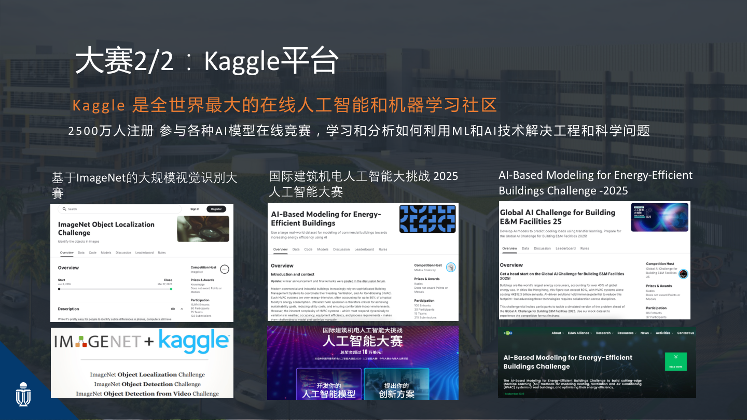
Task: Click the double-chevron READ MORE box
Action: (676, 361)
